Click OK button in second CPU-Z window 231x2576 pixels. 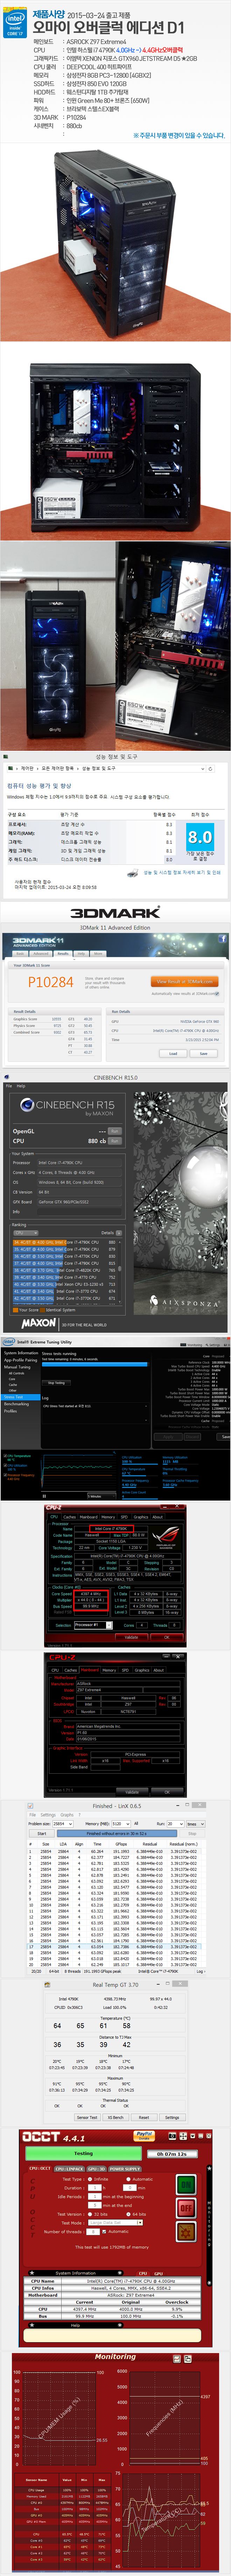(167, 1792)
